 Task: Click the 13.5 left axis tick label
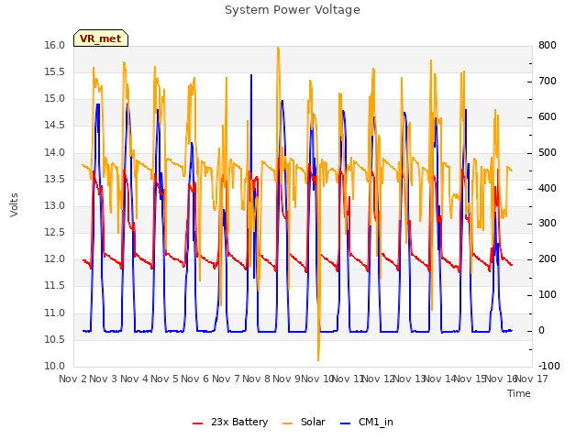point(55,179)
